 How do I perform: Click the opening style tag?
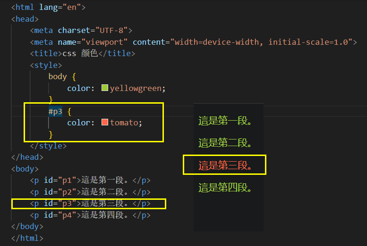[46, 65]
